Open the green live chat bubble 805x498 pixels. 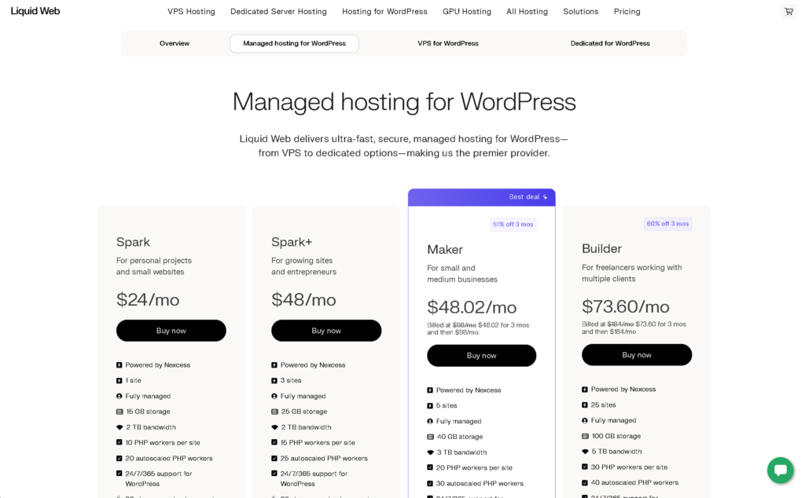[781, 470]
